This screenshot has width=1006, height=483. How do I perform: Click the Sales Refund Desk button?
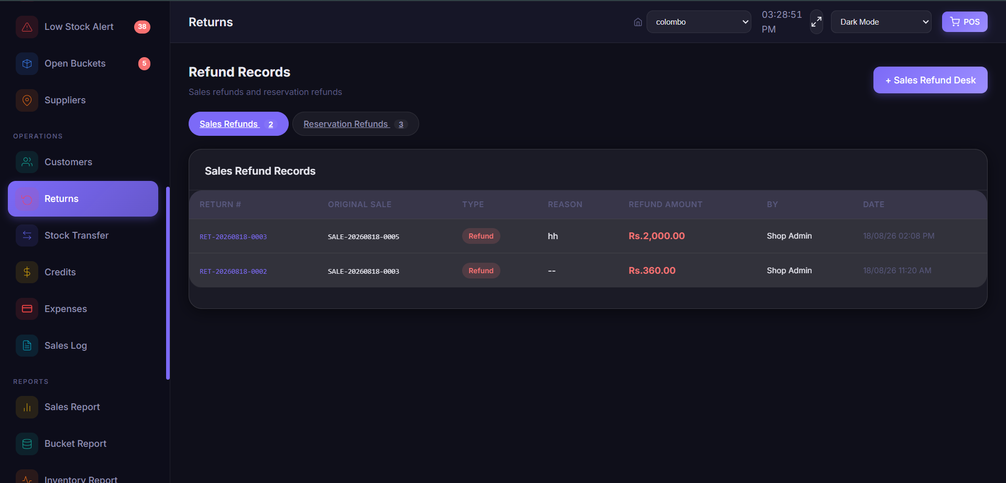(x=930, y=80)
